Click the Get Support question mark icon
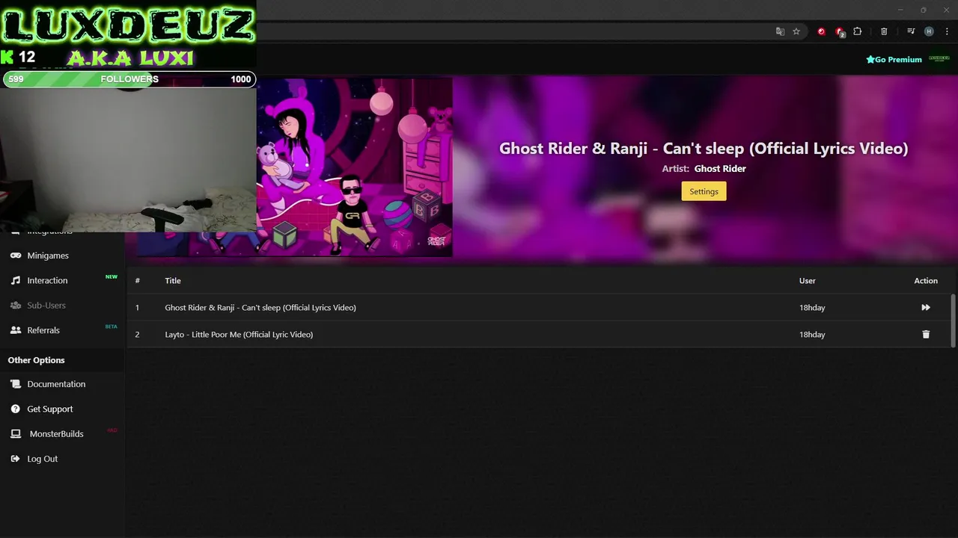Image resolution: width=958 pixels, height=538 pixels. click(x=15, y=409)
